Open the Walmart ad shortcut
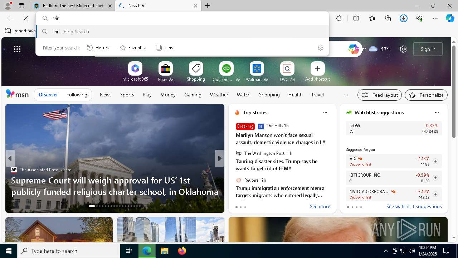 coord(257,72)
